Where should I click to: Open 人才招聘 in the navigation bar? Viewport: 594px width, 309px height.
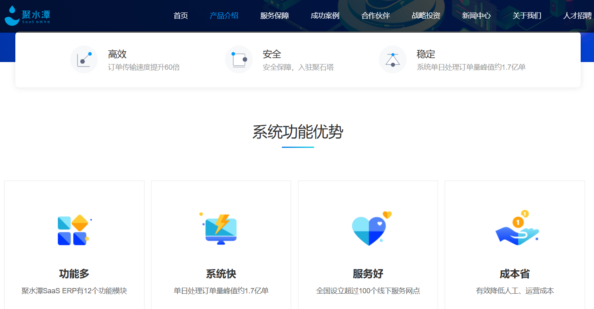577,16
